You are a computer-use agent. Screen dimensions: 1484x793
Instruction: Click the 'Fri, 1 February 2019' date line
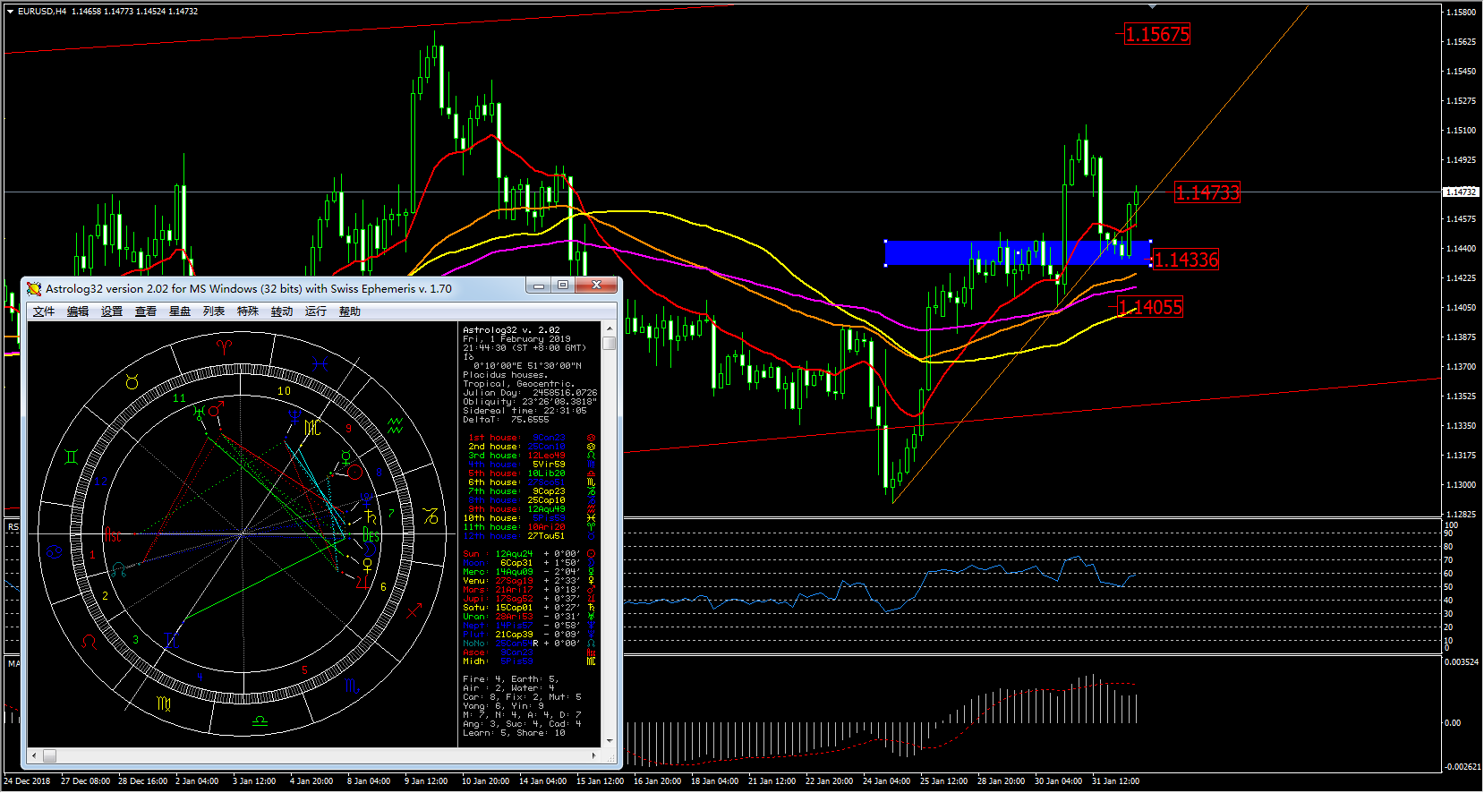pyautogui.click(x=516, y=339)
